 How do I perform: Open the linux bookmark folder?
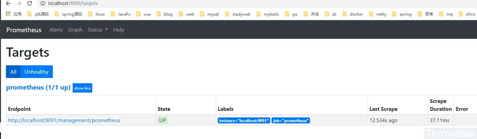click(x=96, y=14)
